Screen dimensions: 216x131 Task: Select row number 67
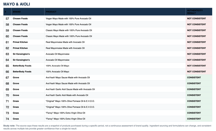pos(7,78)
